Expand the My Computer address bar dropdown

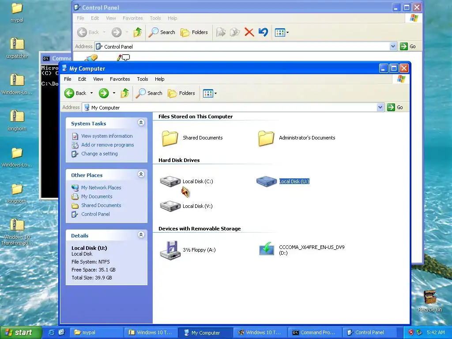click(x=380, y=107)
